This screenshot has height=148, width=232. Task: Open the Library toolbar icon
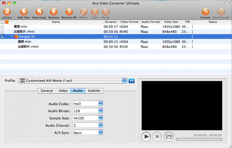[x=7, y=12]
